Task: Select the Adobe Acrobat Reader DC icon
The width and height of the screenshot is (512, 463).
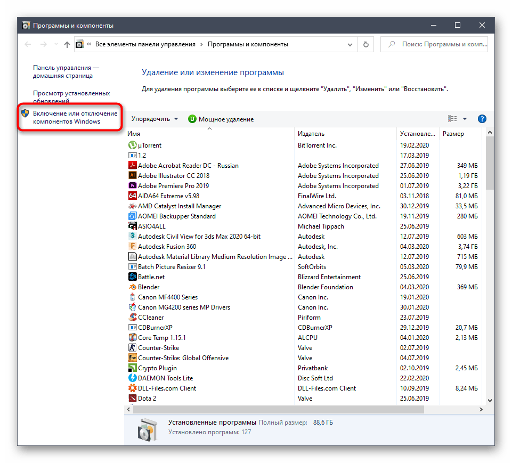Action: [133, 165]
